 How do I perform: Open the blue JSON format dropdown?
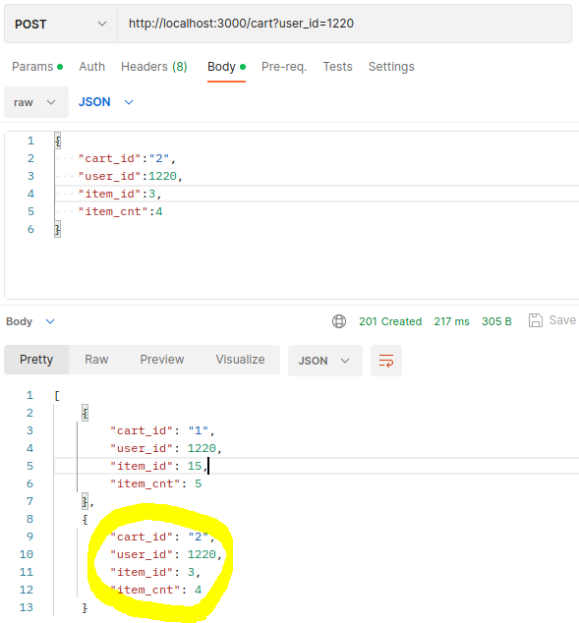tap(106, 102)
